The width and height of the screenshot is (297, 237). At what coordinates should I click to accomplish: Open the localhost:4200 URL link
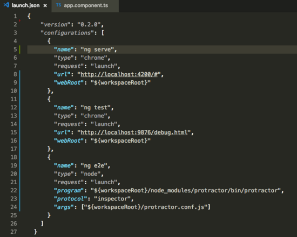[119, 74]
